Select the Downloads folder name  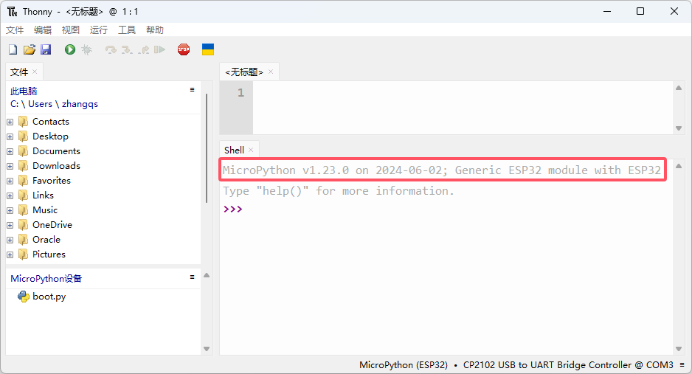coord(57,166)
